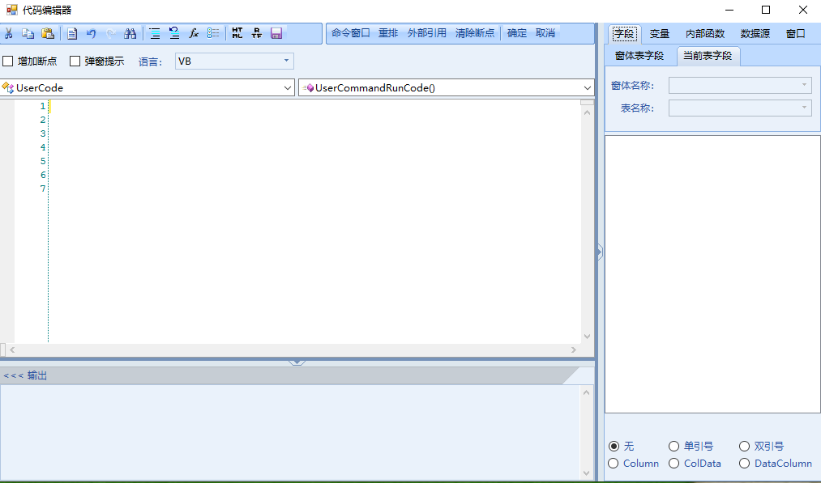This screenshot has height=483, width=821.
Task: Select the 无 radio option
Action: click(614, 446)
